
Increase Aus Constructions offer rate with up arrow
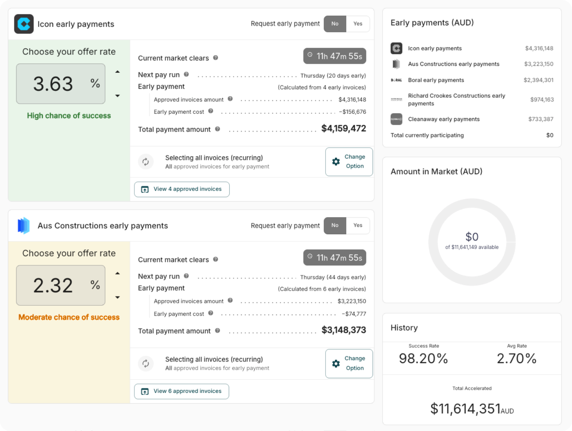[118, 274]
